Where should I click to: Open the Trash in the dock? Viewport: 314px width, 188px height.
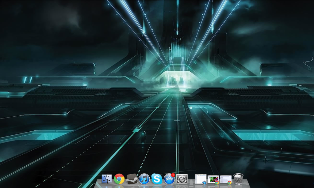point(238,179)
